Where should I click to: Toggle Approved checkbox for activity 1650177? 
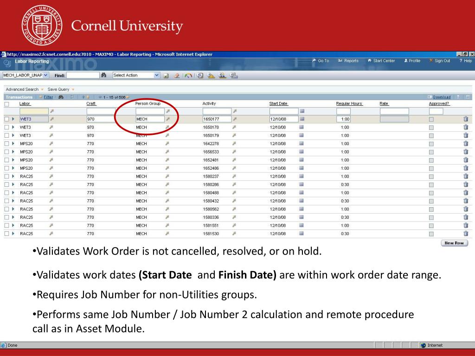click(431, 120)
